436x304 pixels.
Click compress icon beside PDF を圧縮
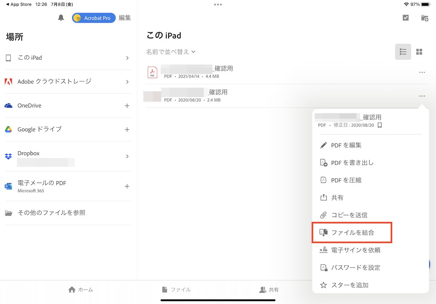(x=324, y=180)
